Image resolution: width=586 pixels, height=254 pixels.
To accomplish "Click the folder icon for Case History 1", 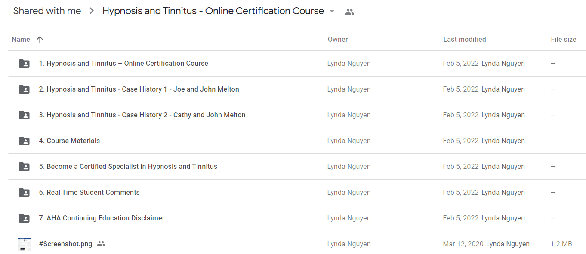I will point(24,89).
